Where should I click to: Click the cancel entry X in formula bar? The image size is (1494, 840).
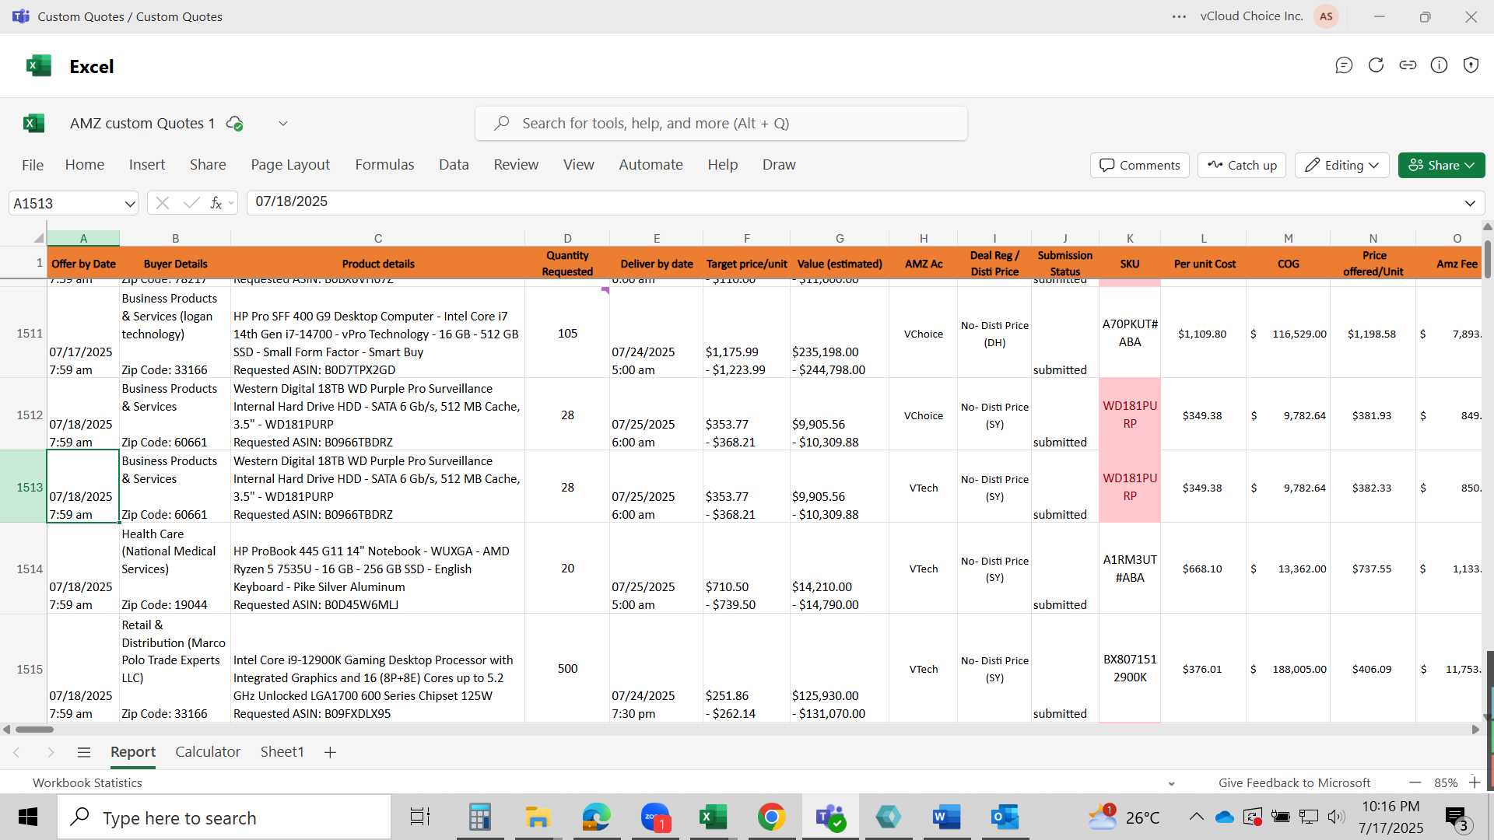click(162, 203)
